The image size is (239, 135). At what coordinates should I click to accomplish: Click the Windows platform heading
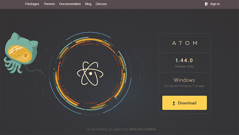(184, 80)
